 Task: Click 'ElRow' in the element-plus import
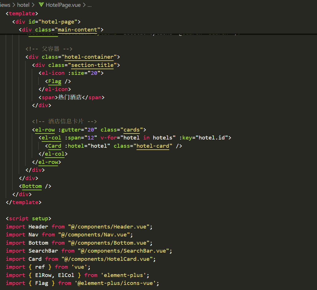[43, 275]
